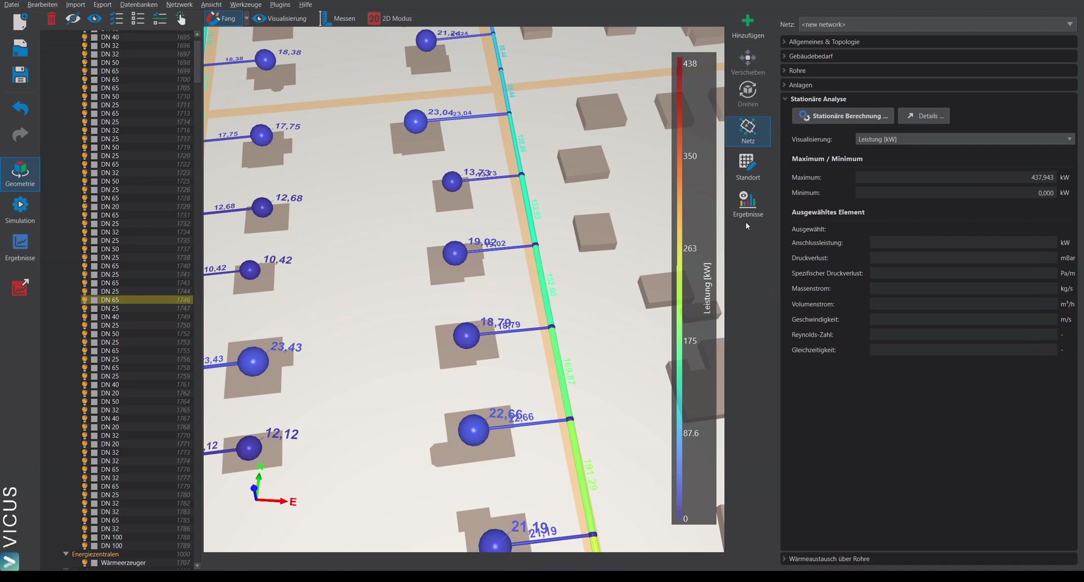Screen dimensions: 1084x582
Task: Click the tree scrollbar down arrow
Action: pyautogui.click(x=197, y=566)
